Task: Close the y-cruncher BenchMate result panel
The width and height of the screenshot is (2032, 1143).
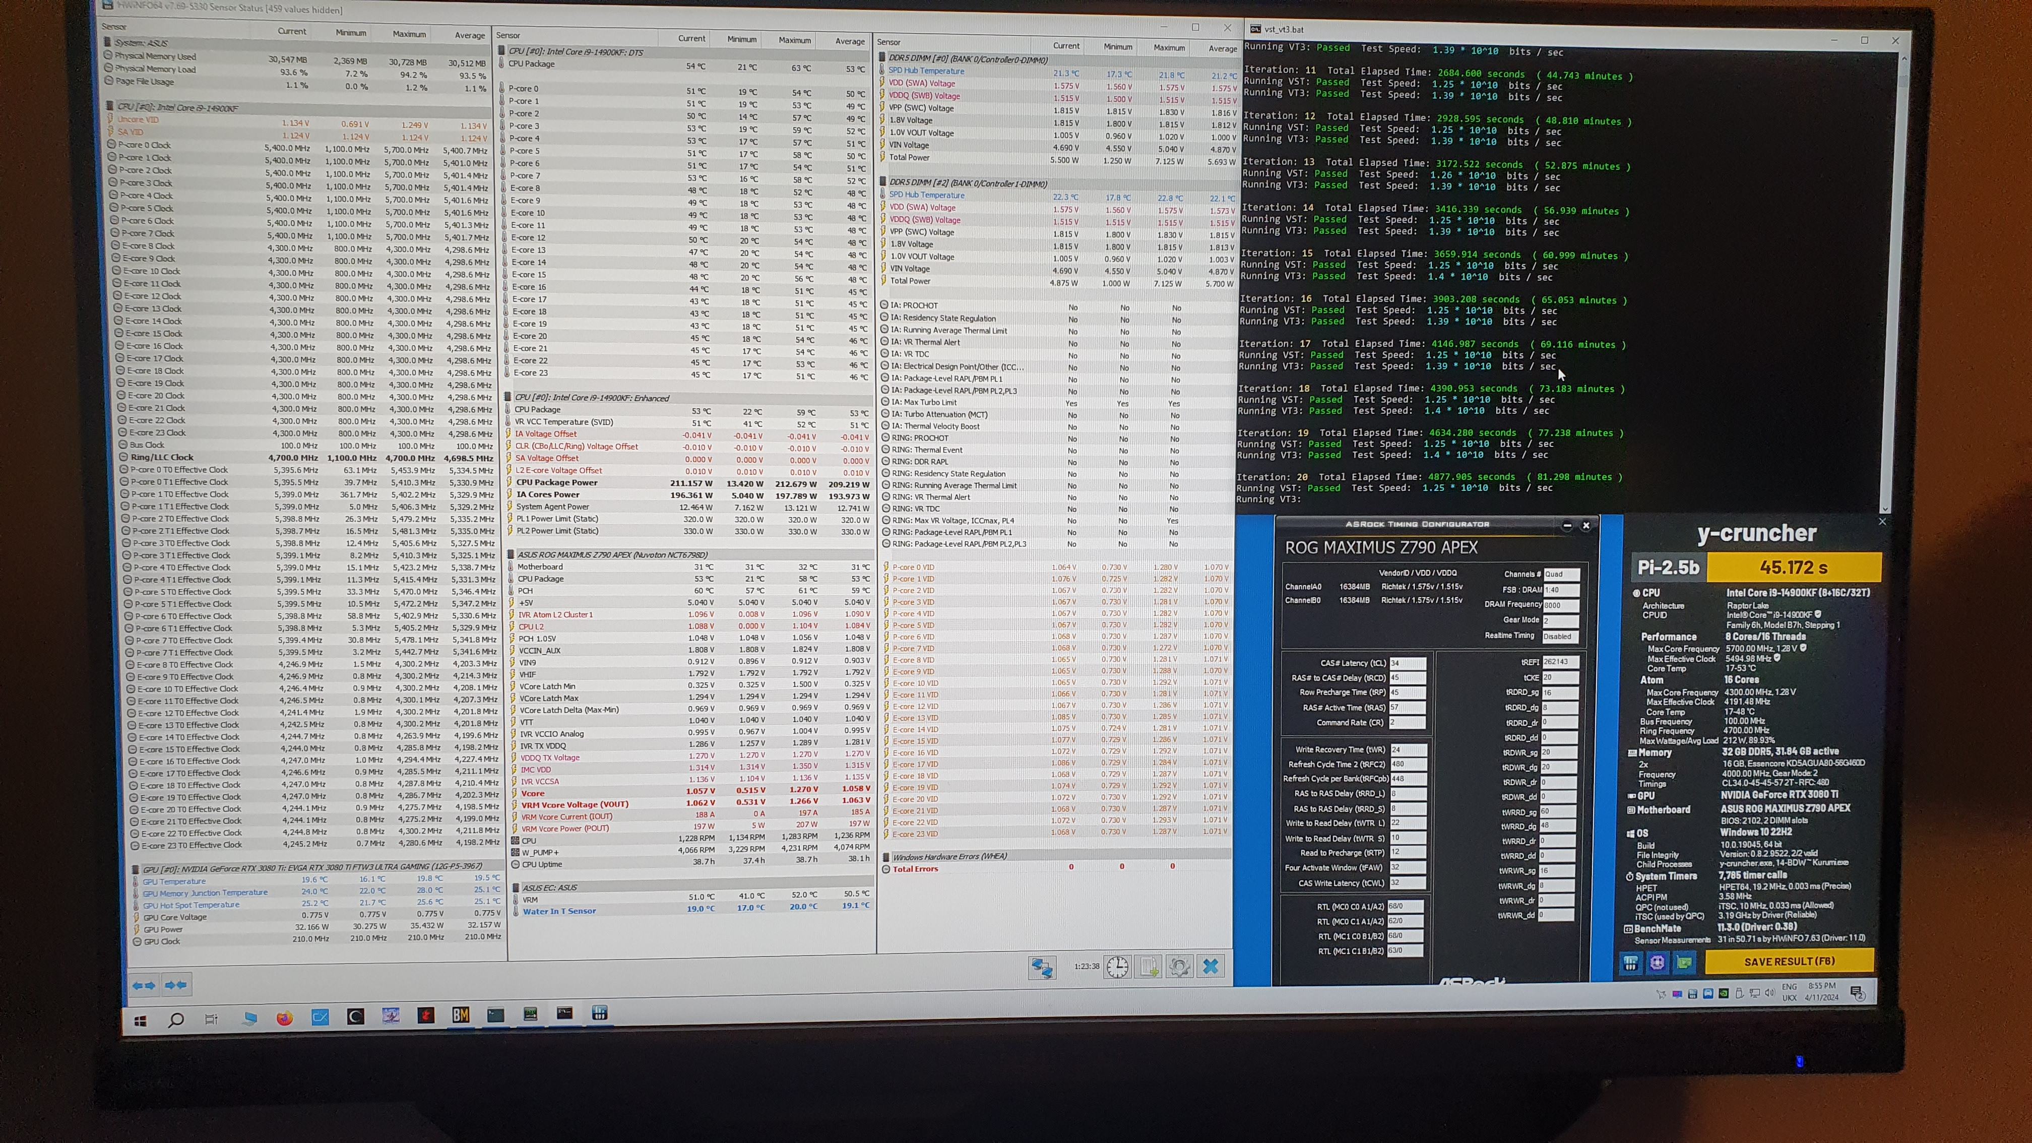Action: [1882, 522]
